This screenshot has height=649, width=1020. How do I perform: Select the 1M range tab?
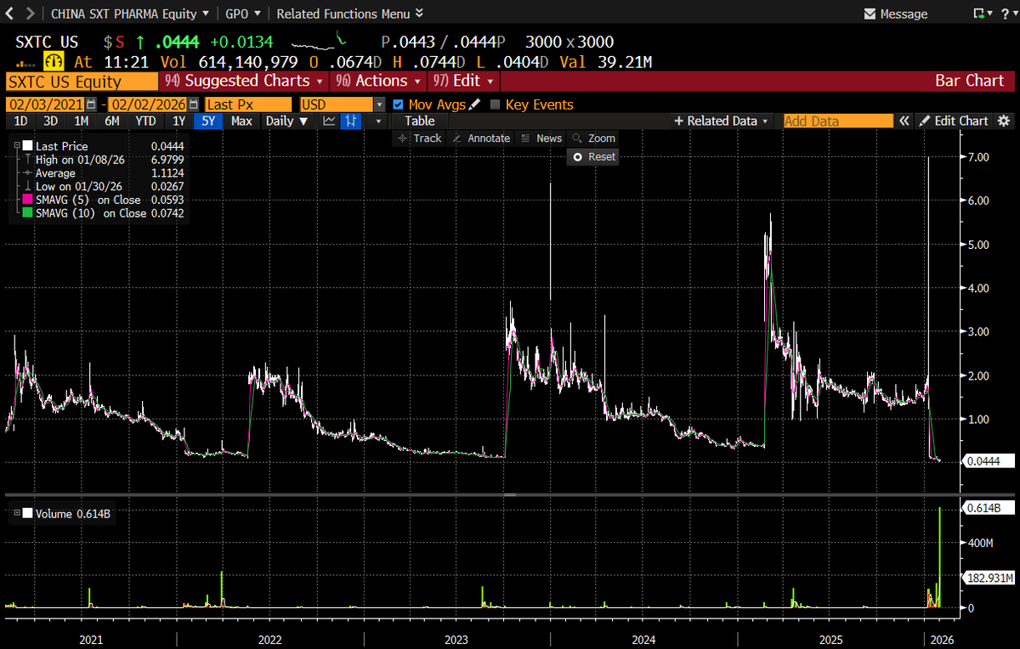[x=81, y=121]
